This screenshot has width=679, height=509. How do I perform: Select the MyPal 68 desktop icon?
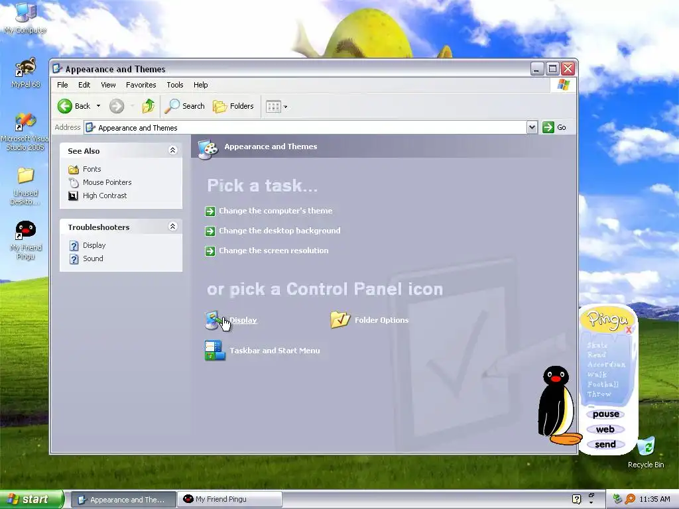[x=25, y=73]
